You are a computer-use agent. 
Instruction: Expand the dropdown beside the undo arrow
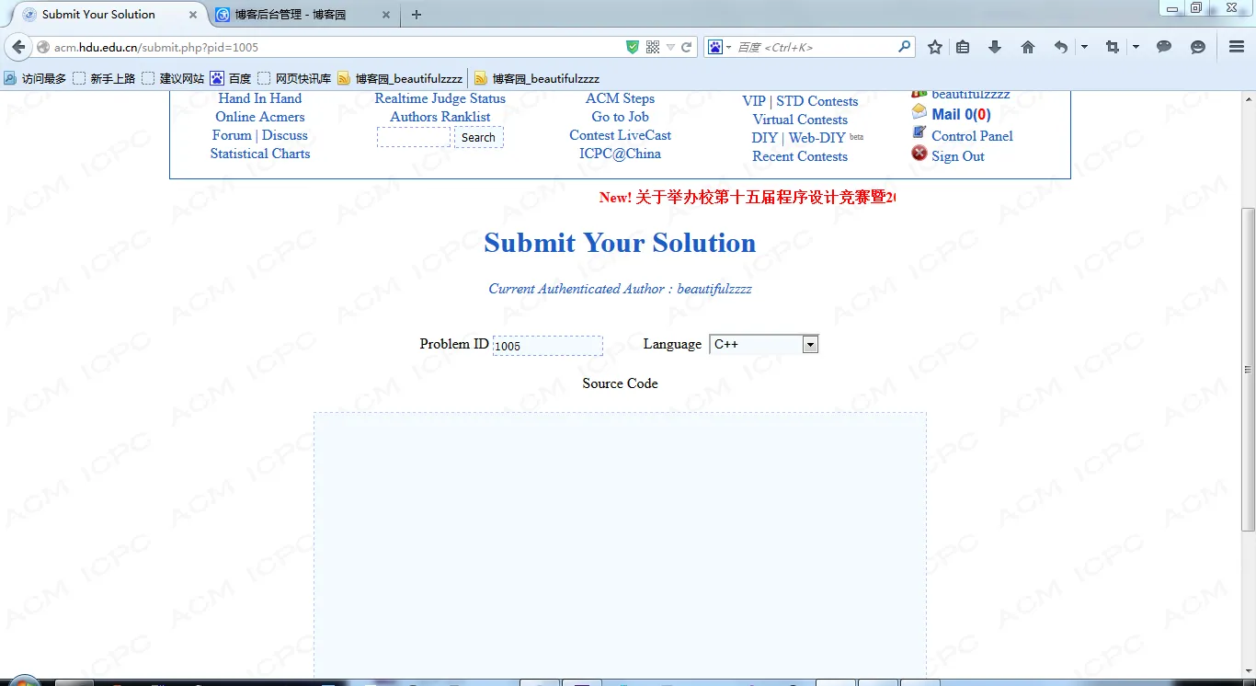click(1084, 47)
